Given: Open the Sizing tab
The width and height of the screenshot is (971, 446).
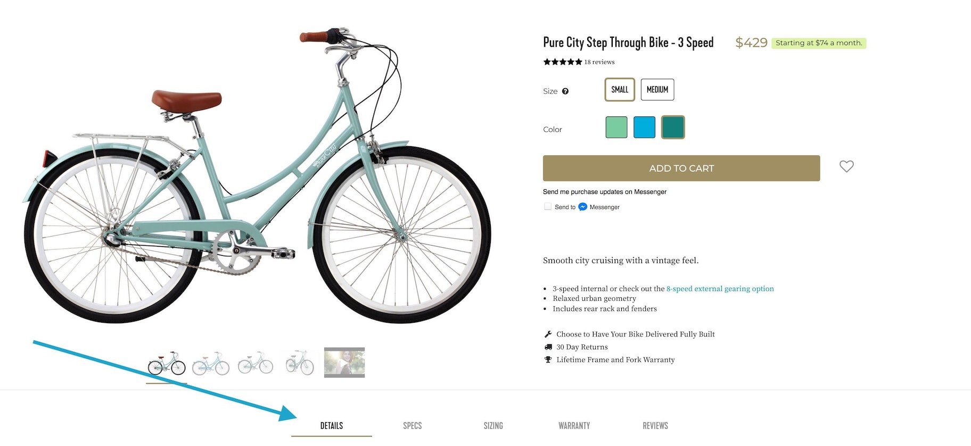Looking at the screenshot, I should [493, 426].
